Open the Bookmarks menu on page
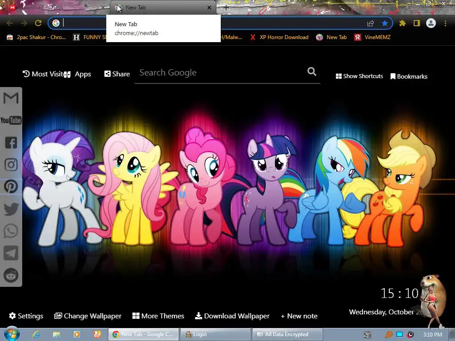The image size is (455, 341). 409,76
